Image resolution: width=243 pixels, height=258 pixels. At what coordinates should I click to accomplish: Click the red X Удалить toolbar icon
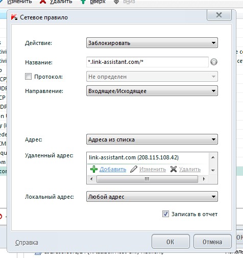point(43,2)
